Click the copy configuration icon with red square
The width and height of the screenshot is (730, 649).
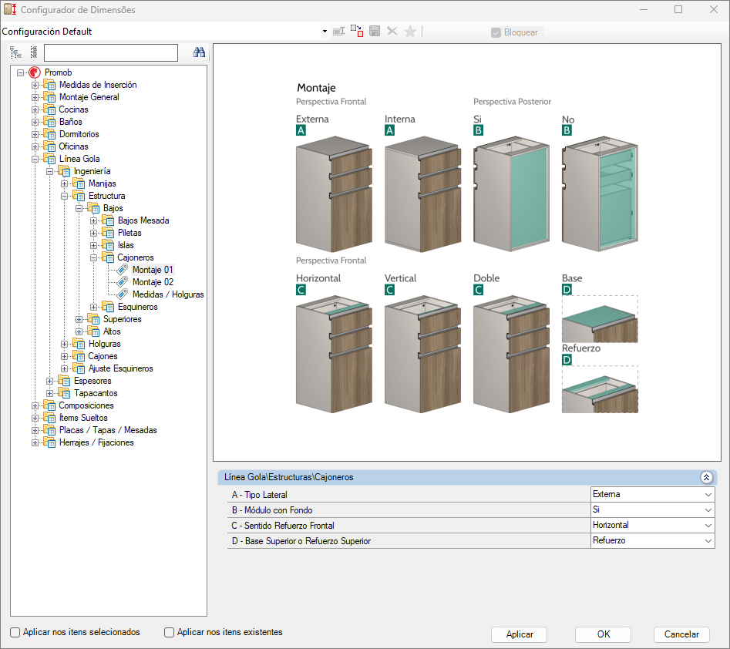pyautogui.click(x=357, y=32)
